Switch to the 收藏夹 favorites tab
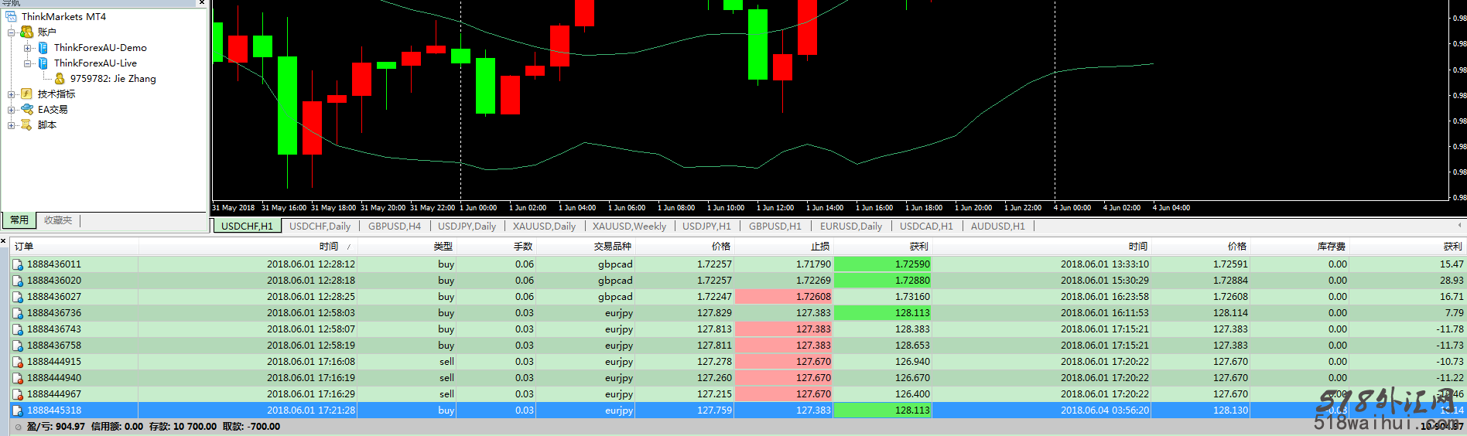Viewport: 1467px width, 436px height. point(58,220)
